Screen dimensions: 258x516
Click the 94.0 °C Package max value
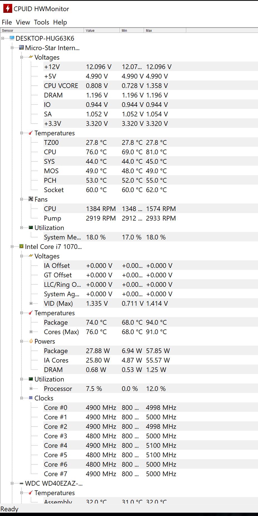[x=157, y=322]
